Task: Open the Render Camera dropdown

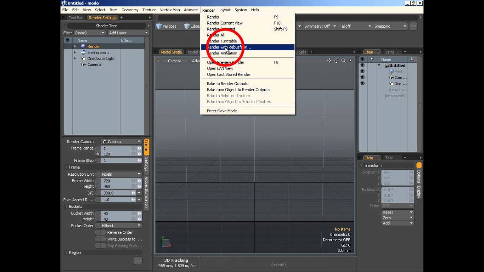Action: click(121, 142)
